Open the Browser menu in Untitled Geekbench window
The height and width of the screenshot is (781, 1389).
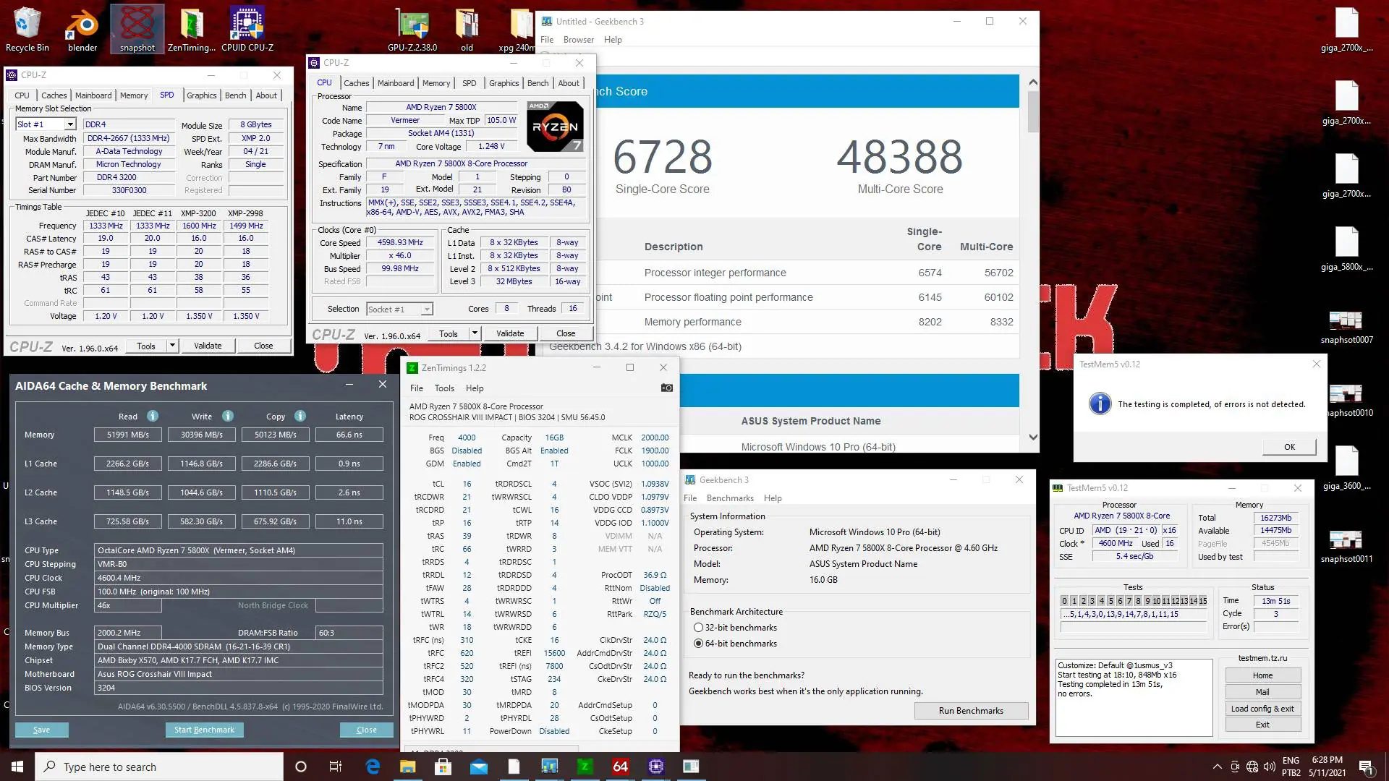[x=579, y=40]
